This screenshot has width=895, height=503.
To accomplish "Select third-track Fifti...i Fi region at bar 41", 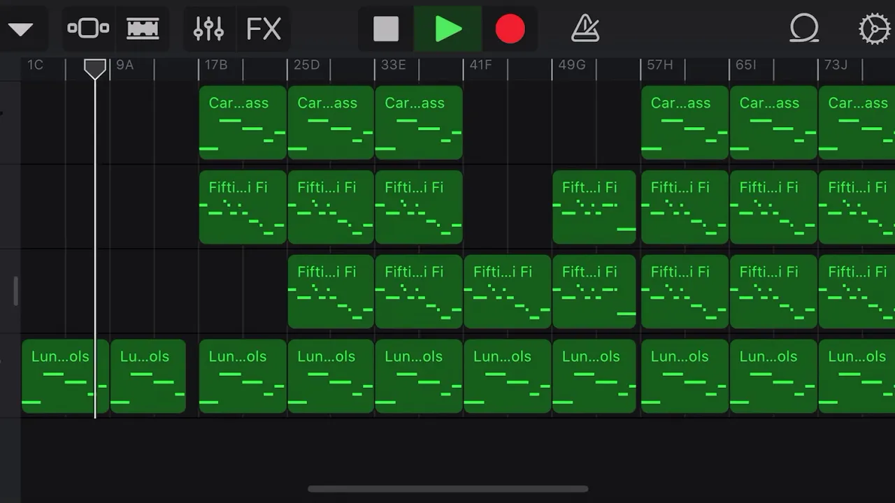I will click(x=508, y=292).
